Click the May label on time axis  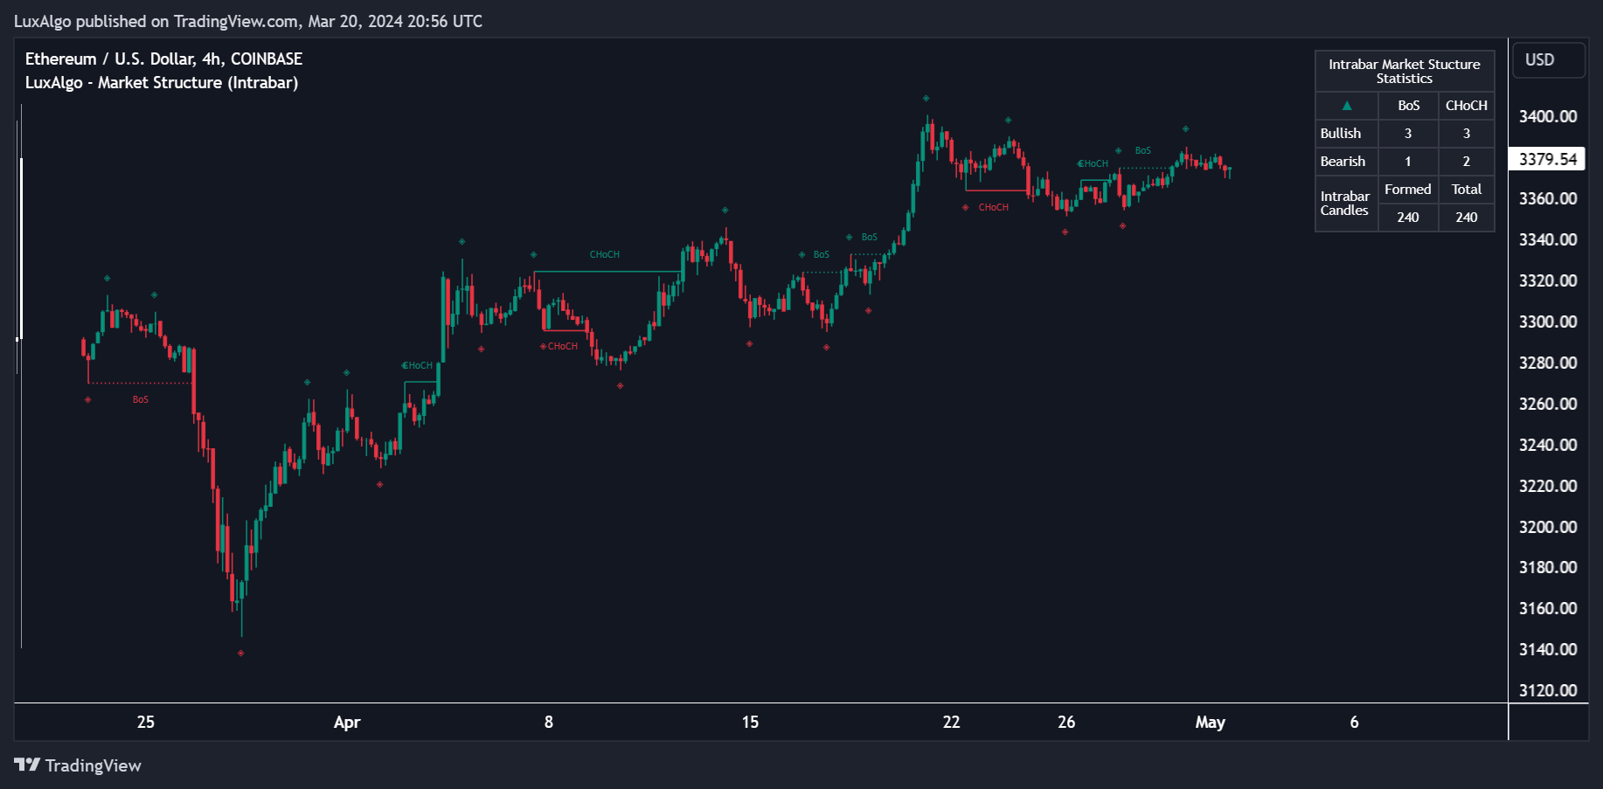(1211, 723)
